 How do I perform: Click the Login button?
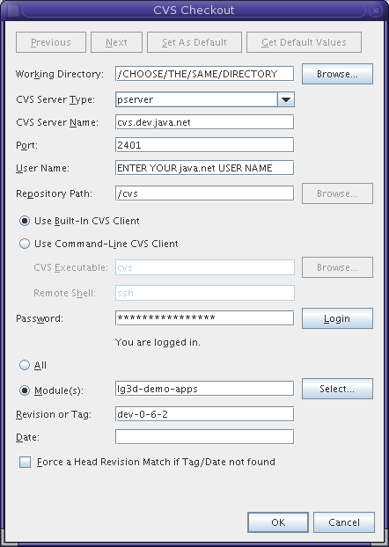(337, 318)
